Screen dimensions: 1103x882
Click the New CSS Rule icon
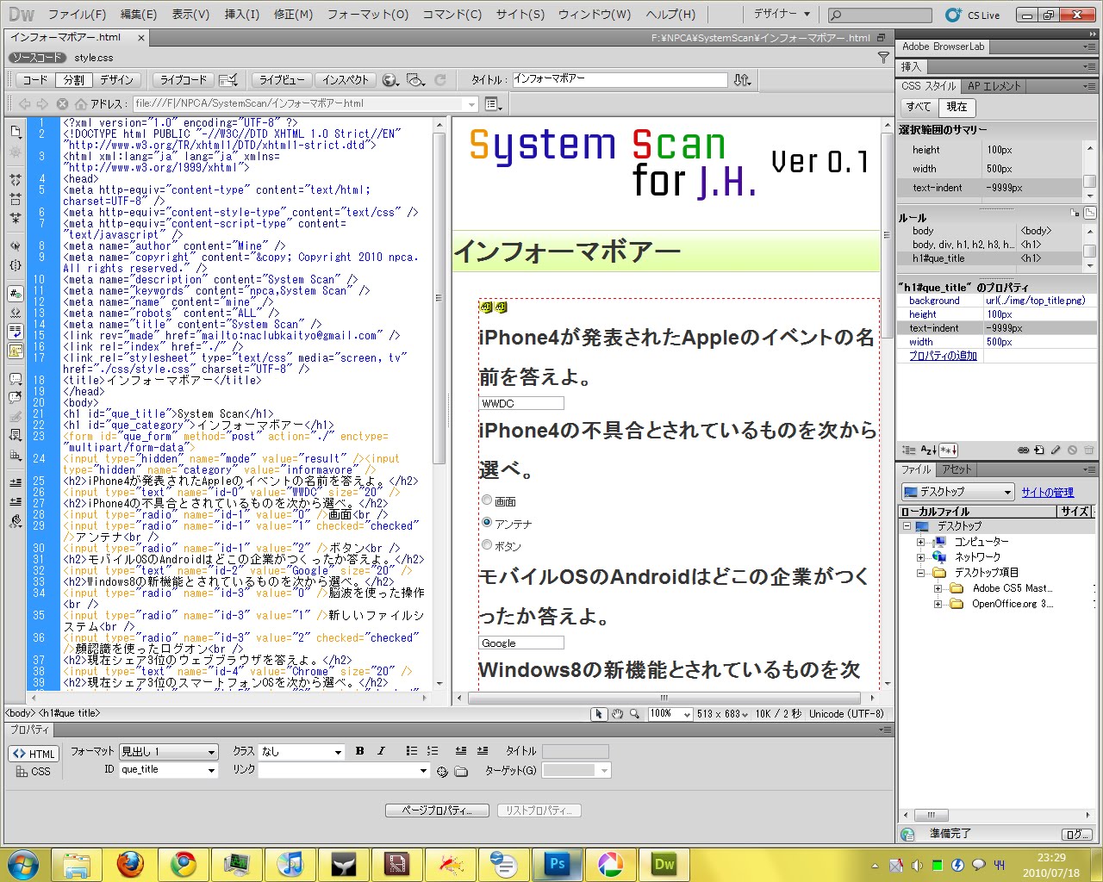point(1039,450)
